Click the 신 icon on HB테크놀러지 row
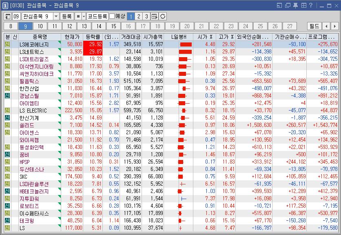The width and height of the screenshot is (341, 235). click(7, 191)
